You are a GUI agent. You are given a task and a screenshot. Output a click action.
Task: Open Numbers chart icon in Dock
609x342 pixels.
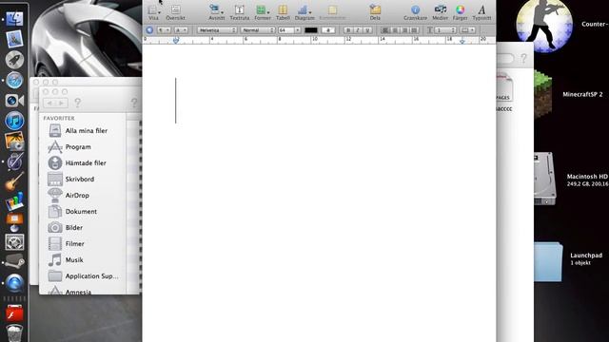15,201
